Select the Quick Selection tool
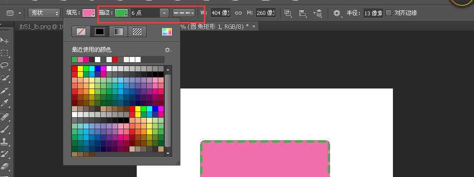 (4, 78)
